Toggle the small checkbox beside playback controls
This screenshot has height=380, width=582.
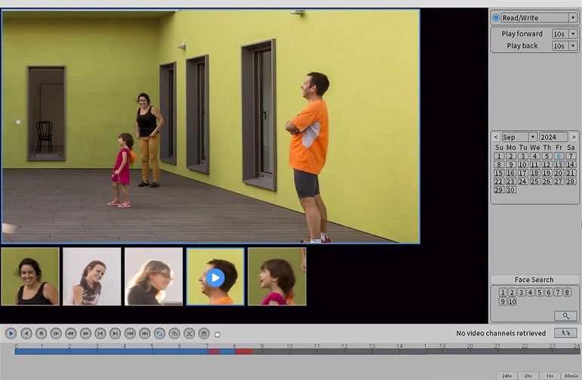click(x=217, y=334)
